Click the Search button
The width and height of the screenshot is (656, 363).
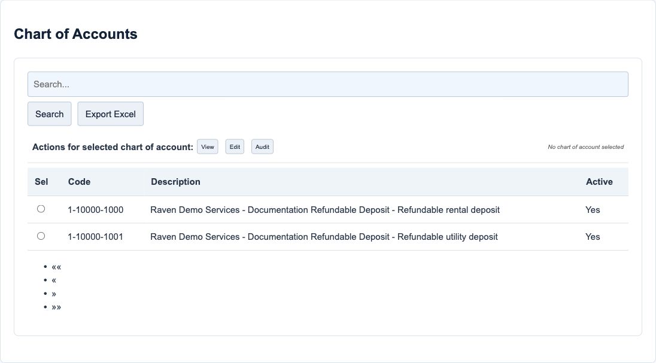pyautogui.click(x=49, y=114)
